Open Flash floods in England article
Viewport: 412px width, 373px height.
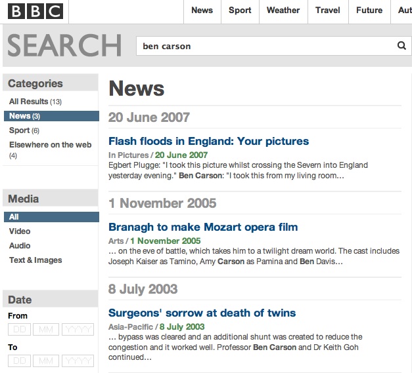pos(208,141)
